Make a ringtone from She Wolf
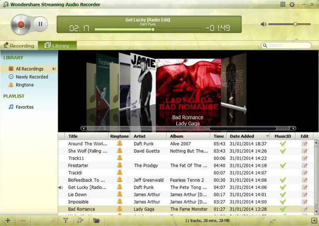Image resolution: width=319 pixels, height=226 pixels. [x=120, y=151]
